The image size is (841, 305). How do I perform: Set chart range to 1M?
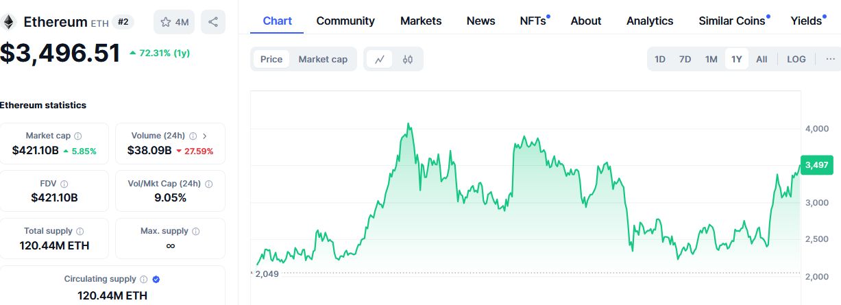pos(711,59)
